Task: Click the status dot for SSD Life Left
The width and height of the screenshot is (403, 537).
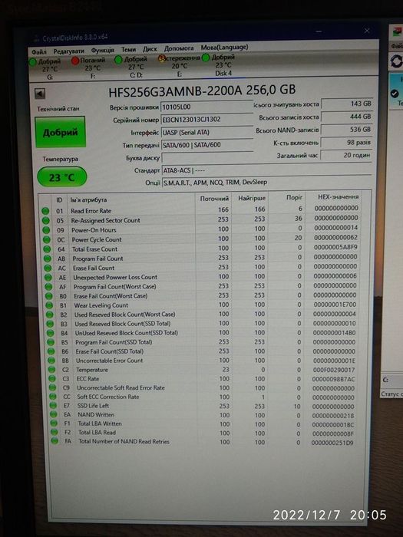Action: 53,406
